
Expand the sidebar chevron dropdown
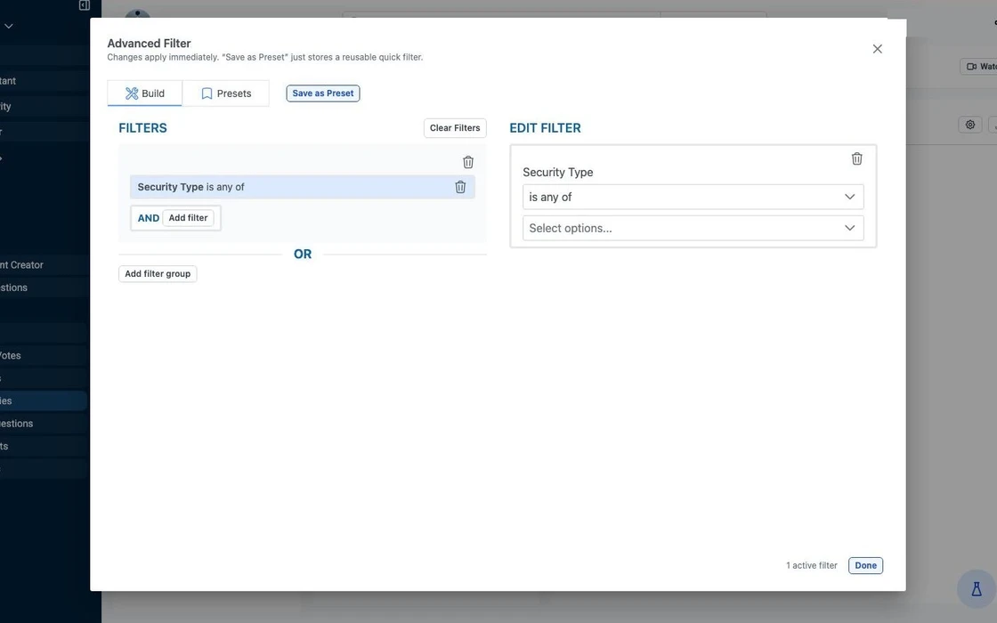point(9,26)
